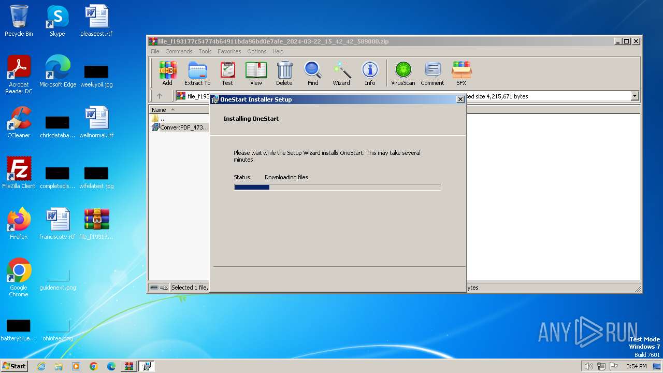Select wifelatest.jpg desktop file
663x373 pixels.
[x=96, y=177]
